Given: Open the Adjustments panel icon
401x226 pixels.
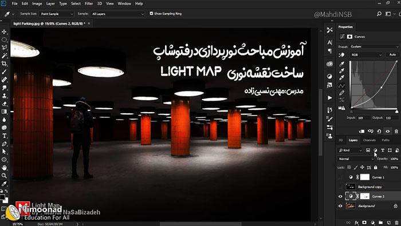Looking at the screenshot, I should [x=329, y=76].
